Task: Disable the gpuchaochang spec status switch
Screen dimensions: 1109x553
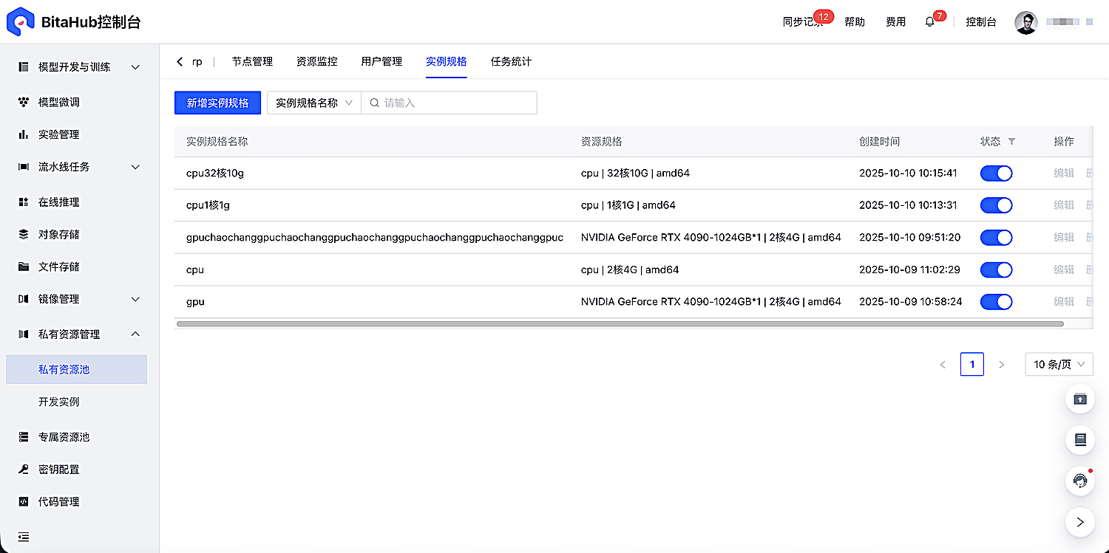Action: click(996, 238)
